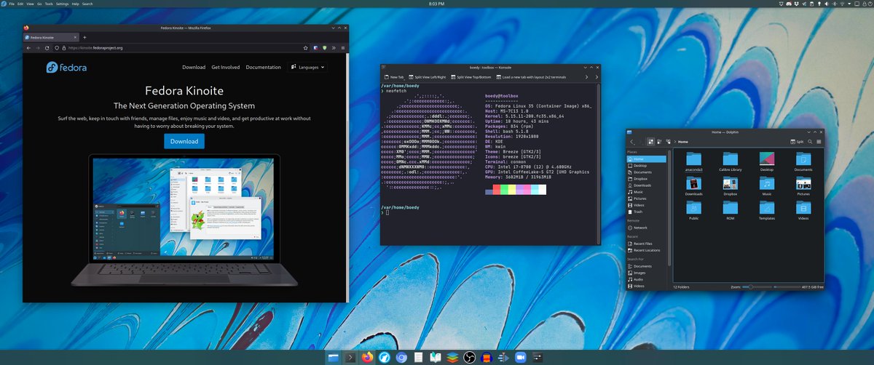
Task: Click Firefox back arrow
Action: point(29,48)
